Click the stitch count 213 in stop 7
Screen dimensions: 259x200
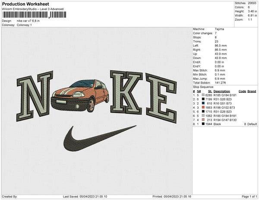point(209,120)
